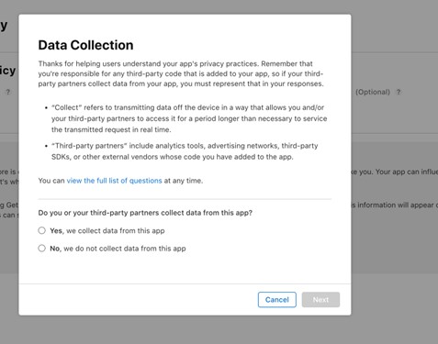
Task: Open the view the full list of questions link
Action: 114,181
